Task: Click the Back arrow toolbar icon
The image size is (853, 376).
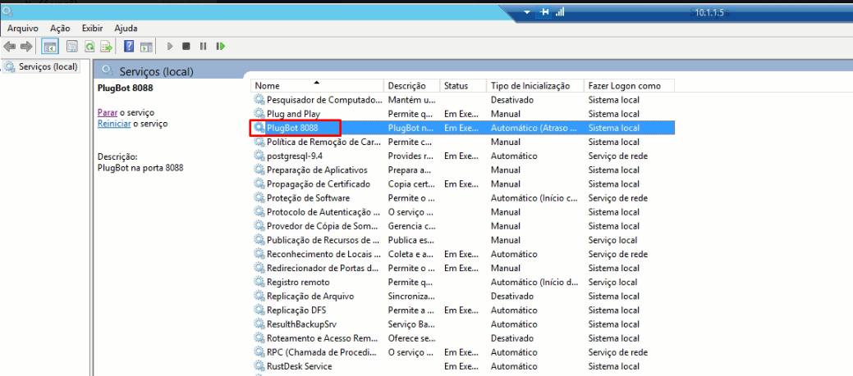Action: pyautogui.click(x=9, y=47)
